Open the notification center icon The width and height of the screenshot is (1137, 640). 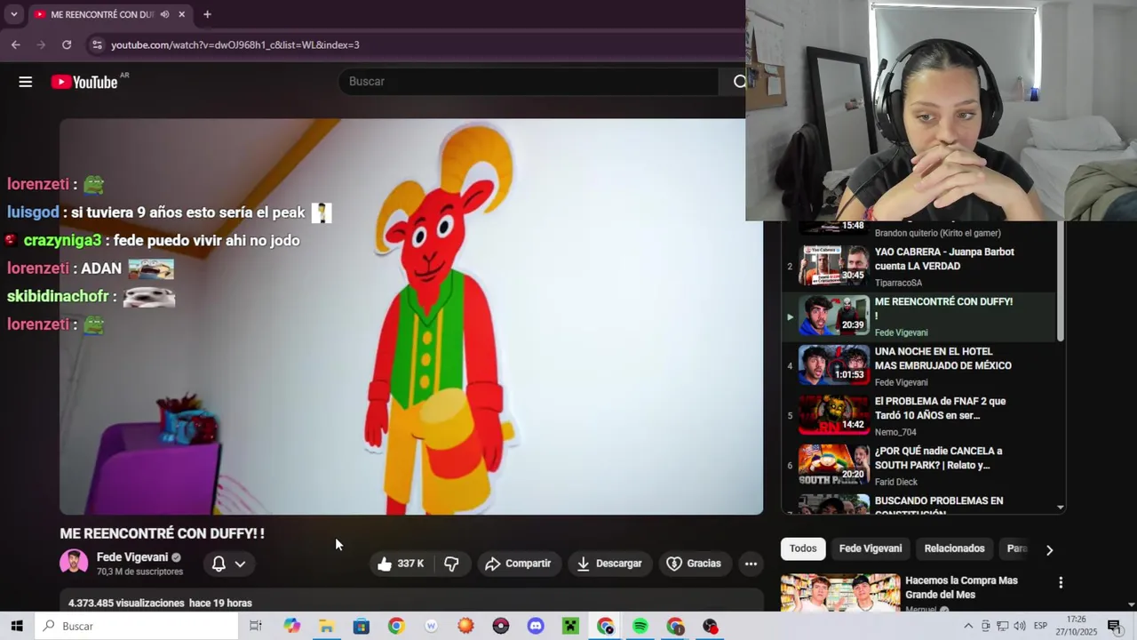[1114, 626]
